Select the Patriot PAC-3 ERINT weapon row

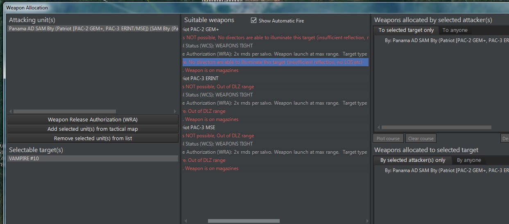275,78
